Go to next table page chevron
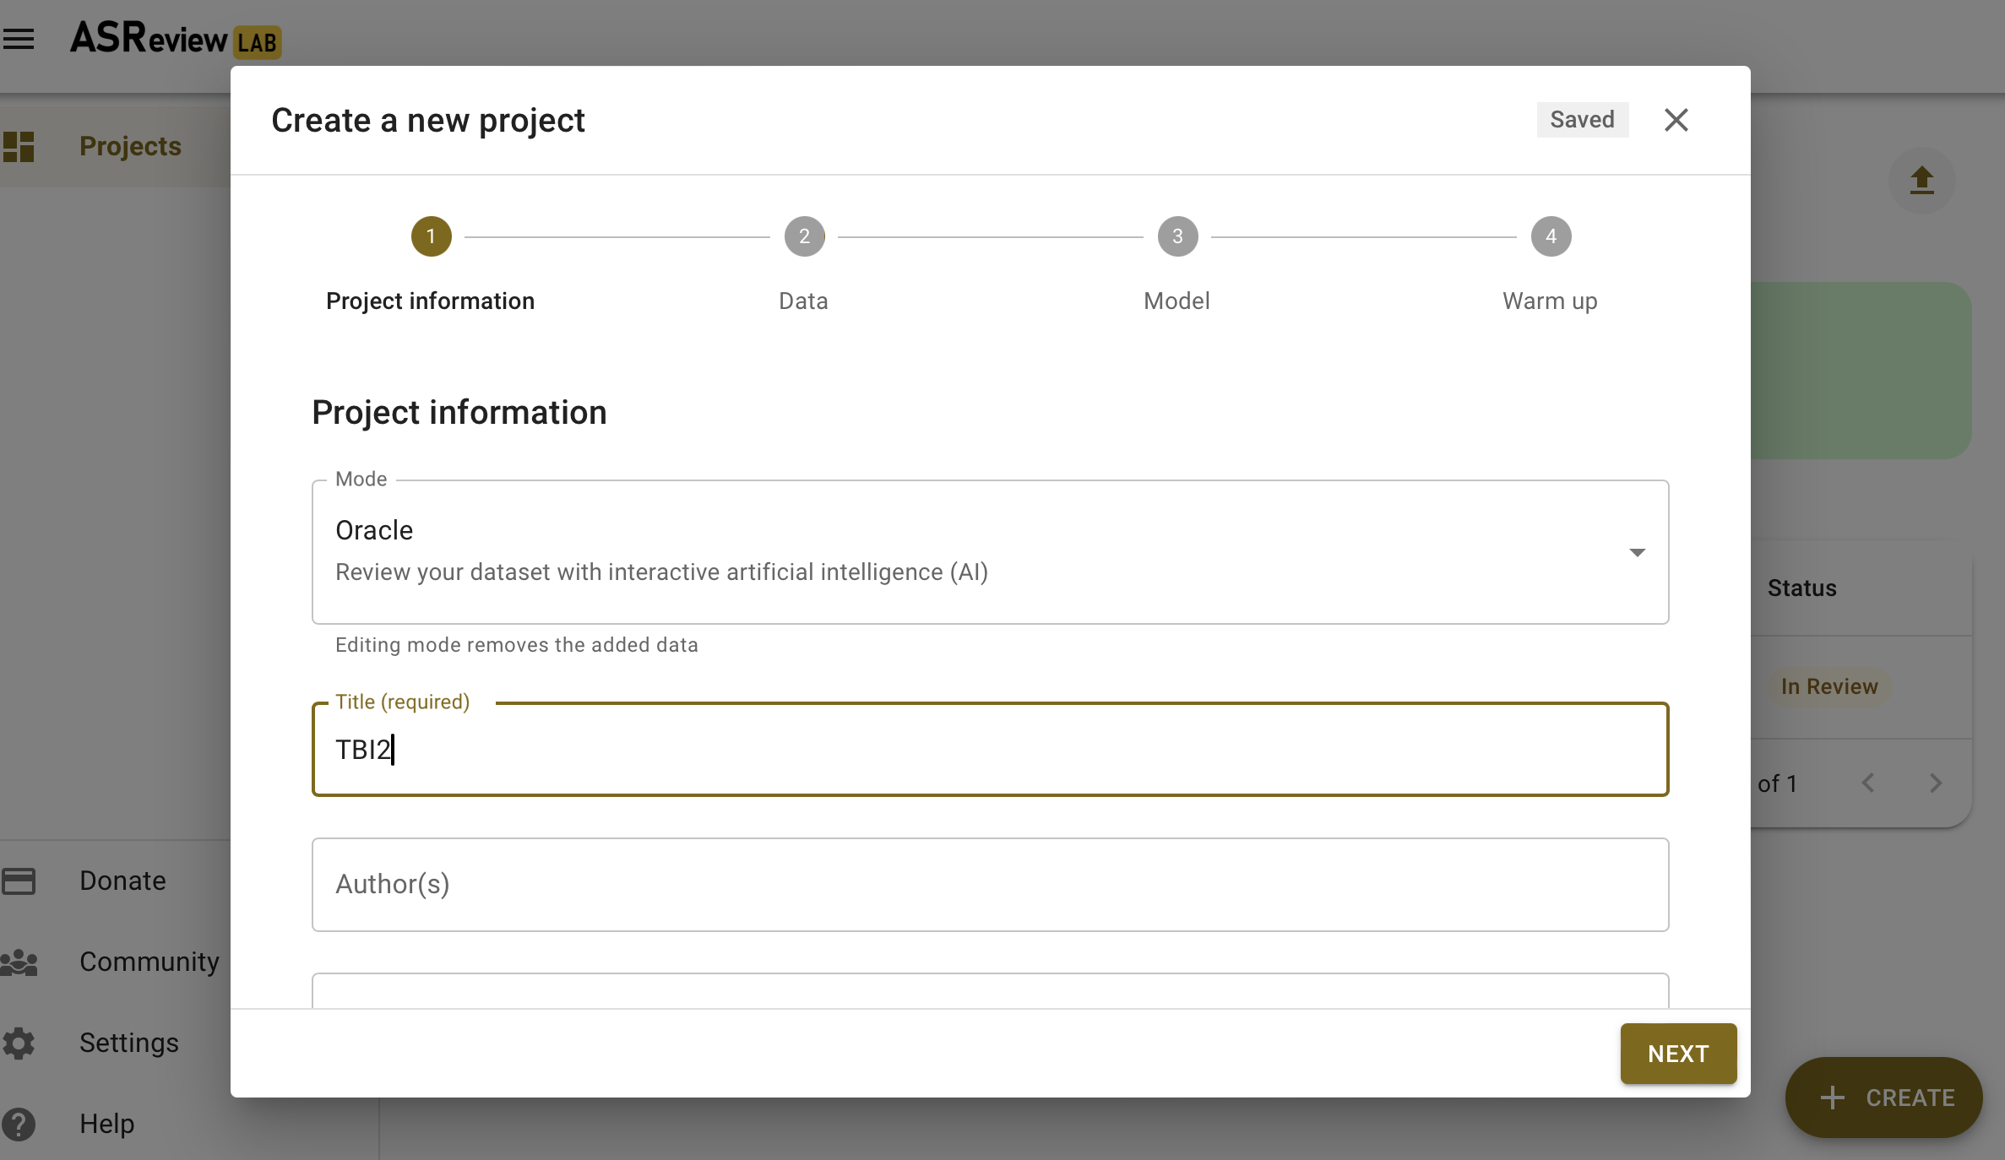 tap(1935, 783)
